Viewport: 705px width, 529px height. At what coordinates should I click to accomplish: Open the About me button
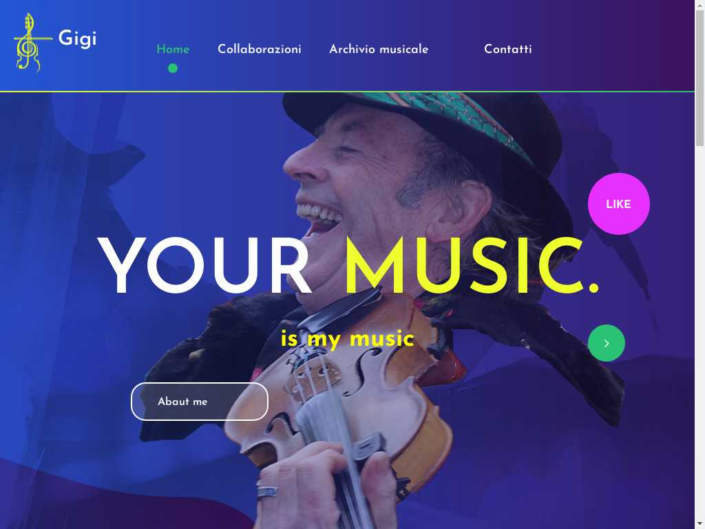pyautogui.click(x=200, y=402)
